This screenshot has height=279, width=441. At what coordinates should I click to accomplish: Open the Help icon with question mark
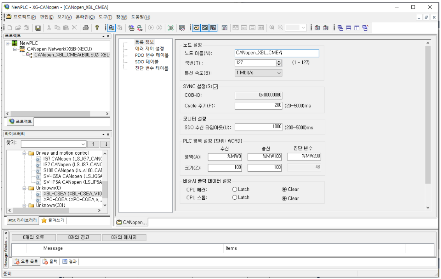(96, 27)
